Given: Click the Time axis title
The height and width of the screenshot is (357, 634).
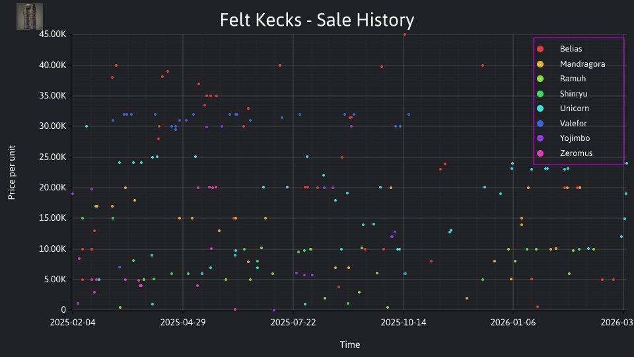Looking at the screenshot, I should [350, 345].
